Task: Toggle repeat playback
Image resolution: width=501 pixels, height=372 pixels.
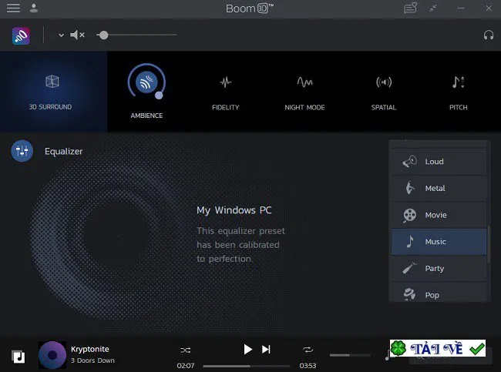Action: click(308, 350)
